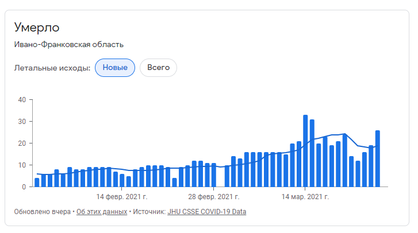The height and width of the screenshot is (233, 418).
Task: Click the "28 февр. 2021 г." axis label
Action: (x=214, y=197)
